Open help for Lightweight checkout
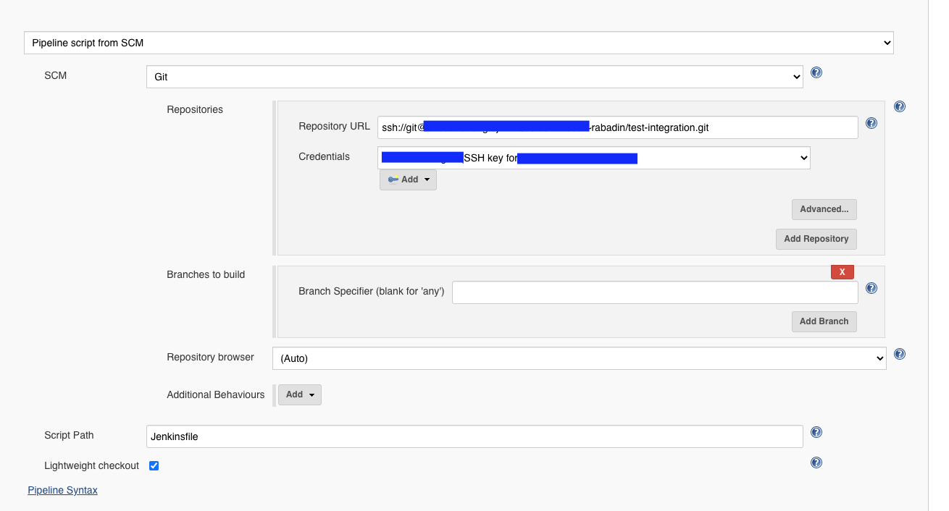Screen dimensions: 949x511 816,463
